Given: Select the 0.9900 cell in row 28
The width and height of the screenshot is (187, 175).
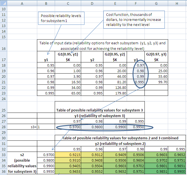Looking at the screenshot, I should pyautogui.click(x=115, y=127).
